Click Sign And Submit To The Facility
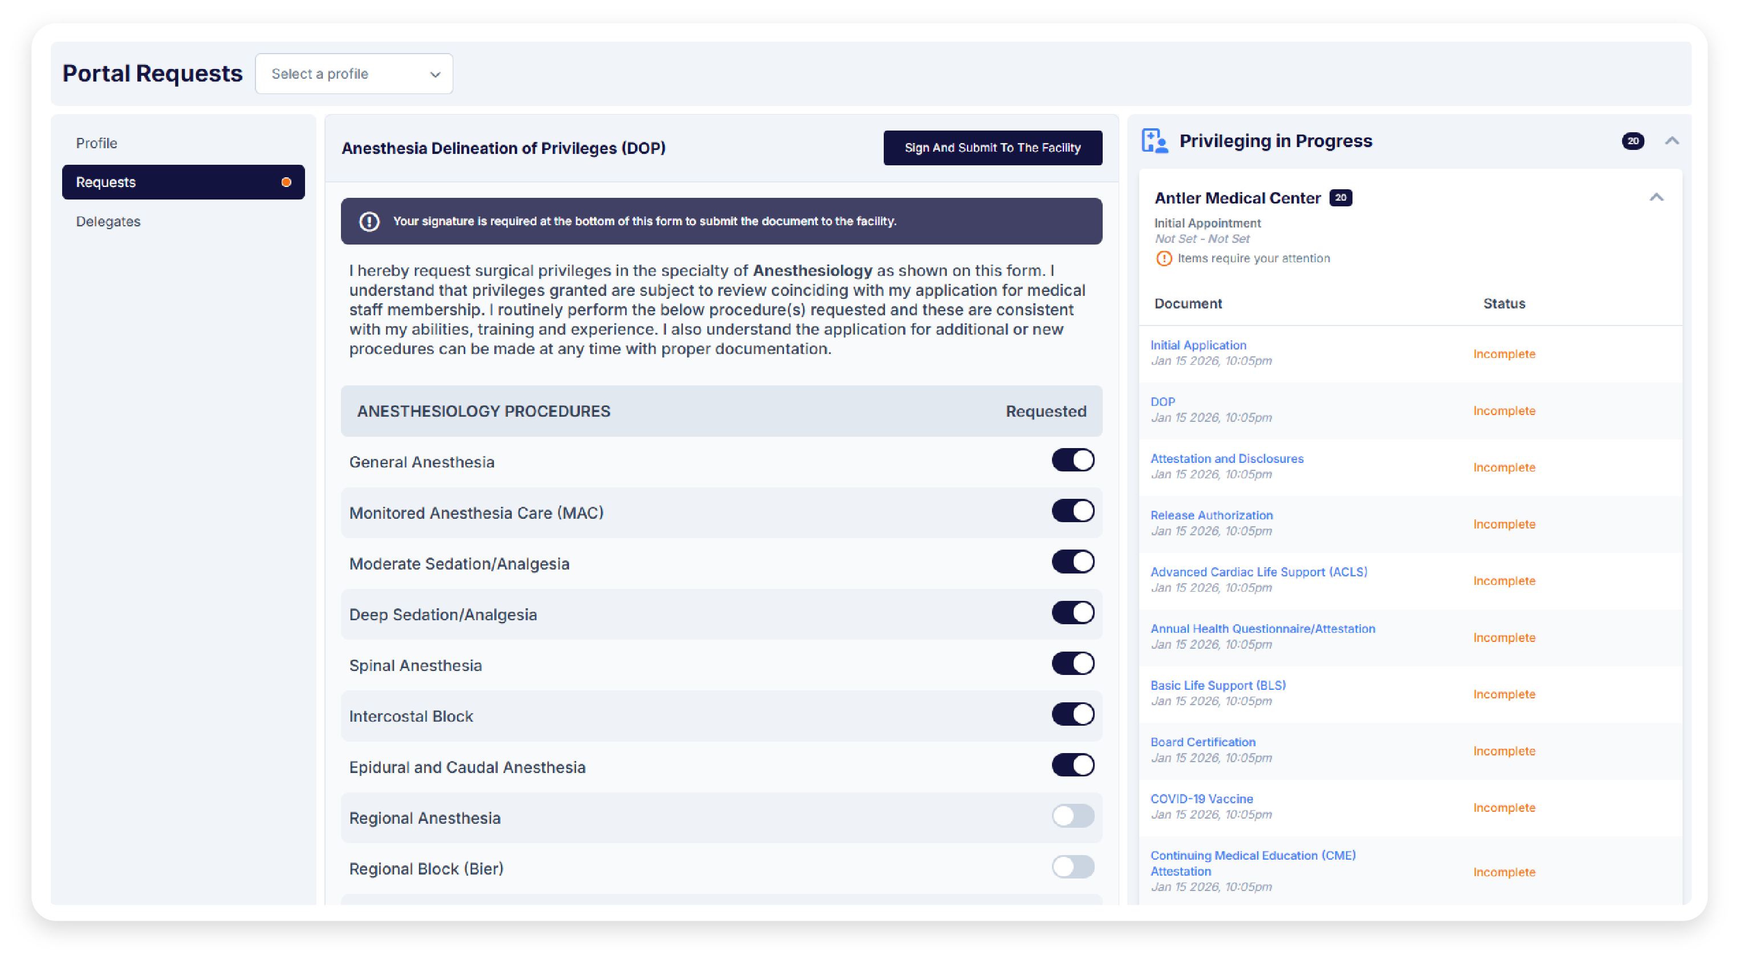The height and width of the screenshot is (960, 1739). click(x=992, y=147)
